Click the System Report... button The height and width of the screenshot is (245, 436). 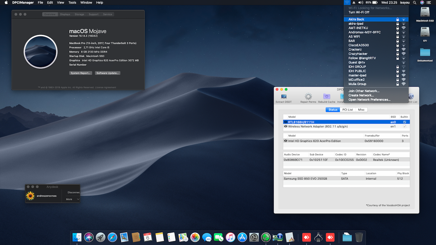pos(81,73)
